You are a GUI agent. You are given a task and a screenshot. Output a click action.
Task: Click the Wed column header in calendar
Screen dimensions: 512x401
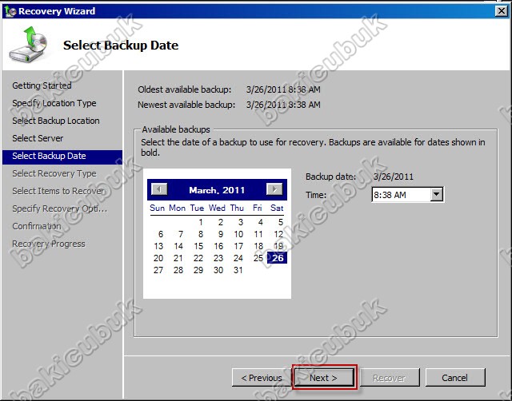[x=217, y=208]
